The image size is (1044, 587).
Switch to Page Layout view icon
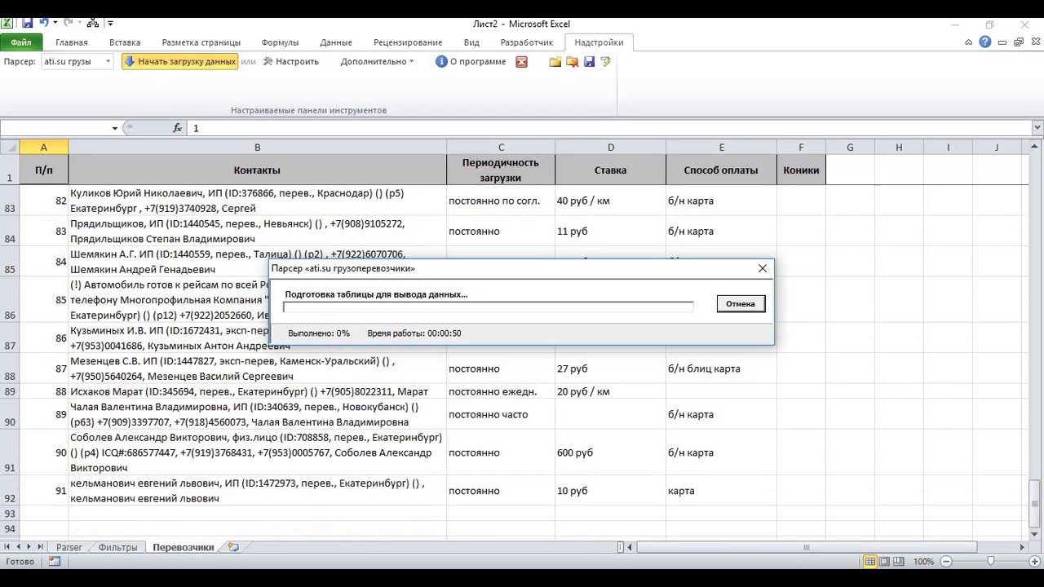pyautogui.click(x=886, y=562)
